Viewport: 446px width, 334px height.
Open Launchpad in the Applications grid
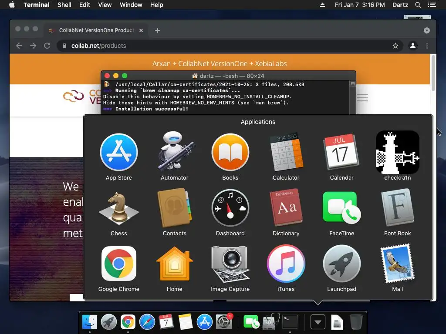(x=341, y=264)
